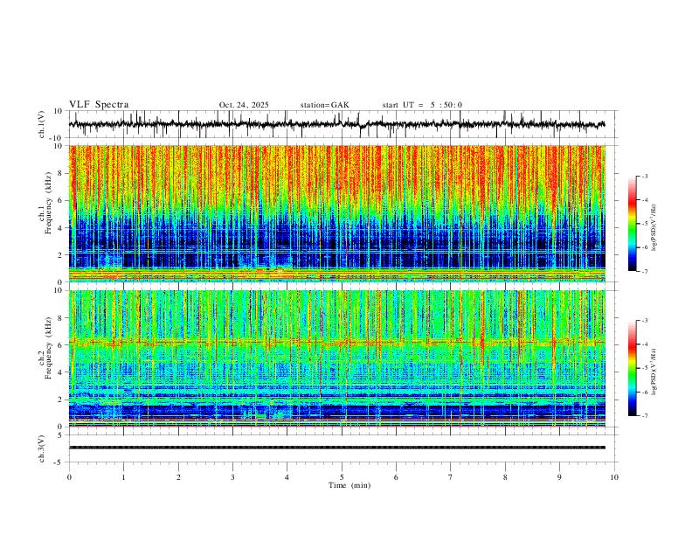Click the time axis tick '0'
The height and width of the screenshot is (535, 692).
tap(69, 477)
